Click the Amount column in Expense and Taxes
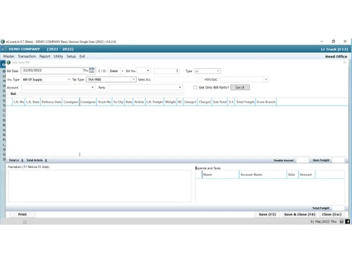Screen dimensions: 352x264 pos(307,175)
